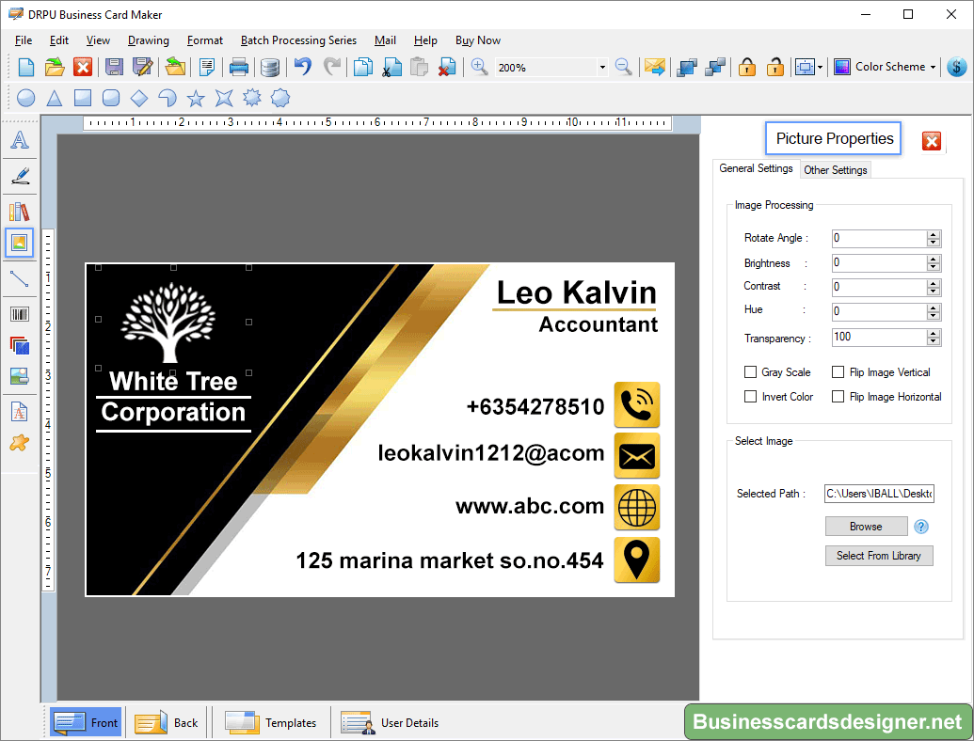Open the fit-to-window dropdown arrow
Image resolution: width=974 pixels, height=741 pixels.
(x=821, y=67)
